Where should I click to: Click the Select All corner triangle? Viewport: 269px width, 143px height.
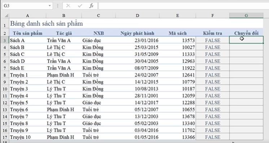[x=6, y=16]
